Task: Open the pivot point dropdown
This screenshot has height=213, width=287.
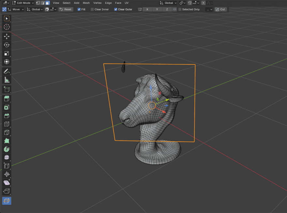Action: [182, 3]
